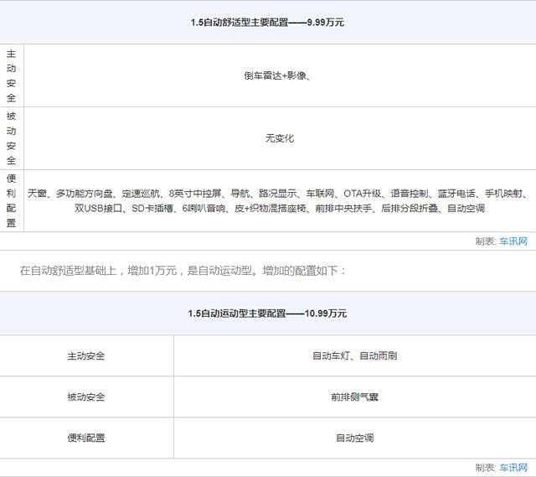The image size is (536, 477).
Task: Select the 被动安全 cell in the 运动型 table
Action: [86, 397]
